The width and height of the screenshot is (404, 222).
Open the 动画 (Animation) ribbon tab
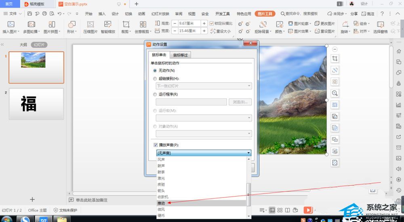(141, 14)
